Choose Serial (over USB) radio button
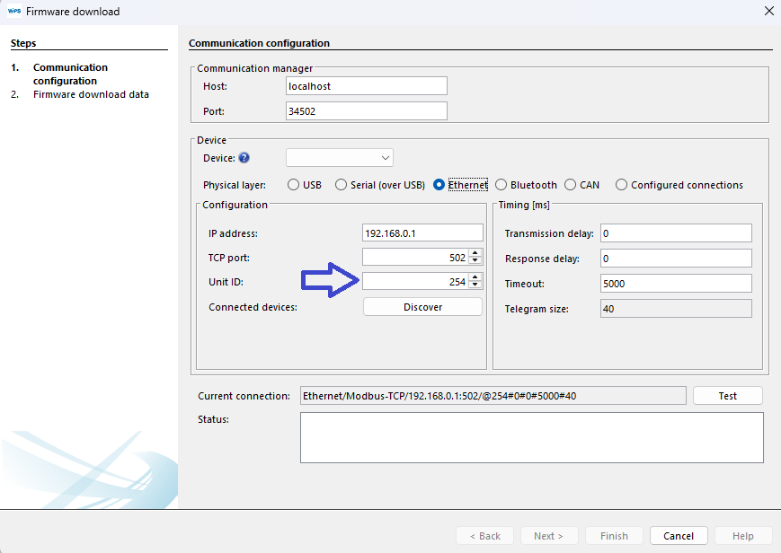 [x=341, y=185]
